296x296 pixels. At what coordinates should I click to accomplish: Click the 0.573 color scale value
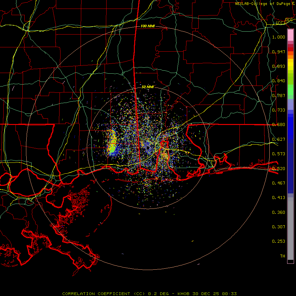[279, 154]
